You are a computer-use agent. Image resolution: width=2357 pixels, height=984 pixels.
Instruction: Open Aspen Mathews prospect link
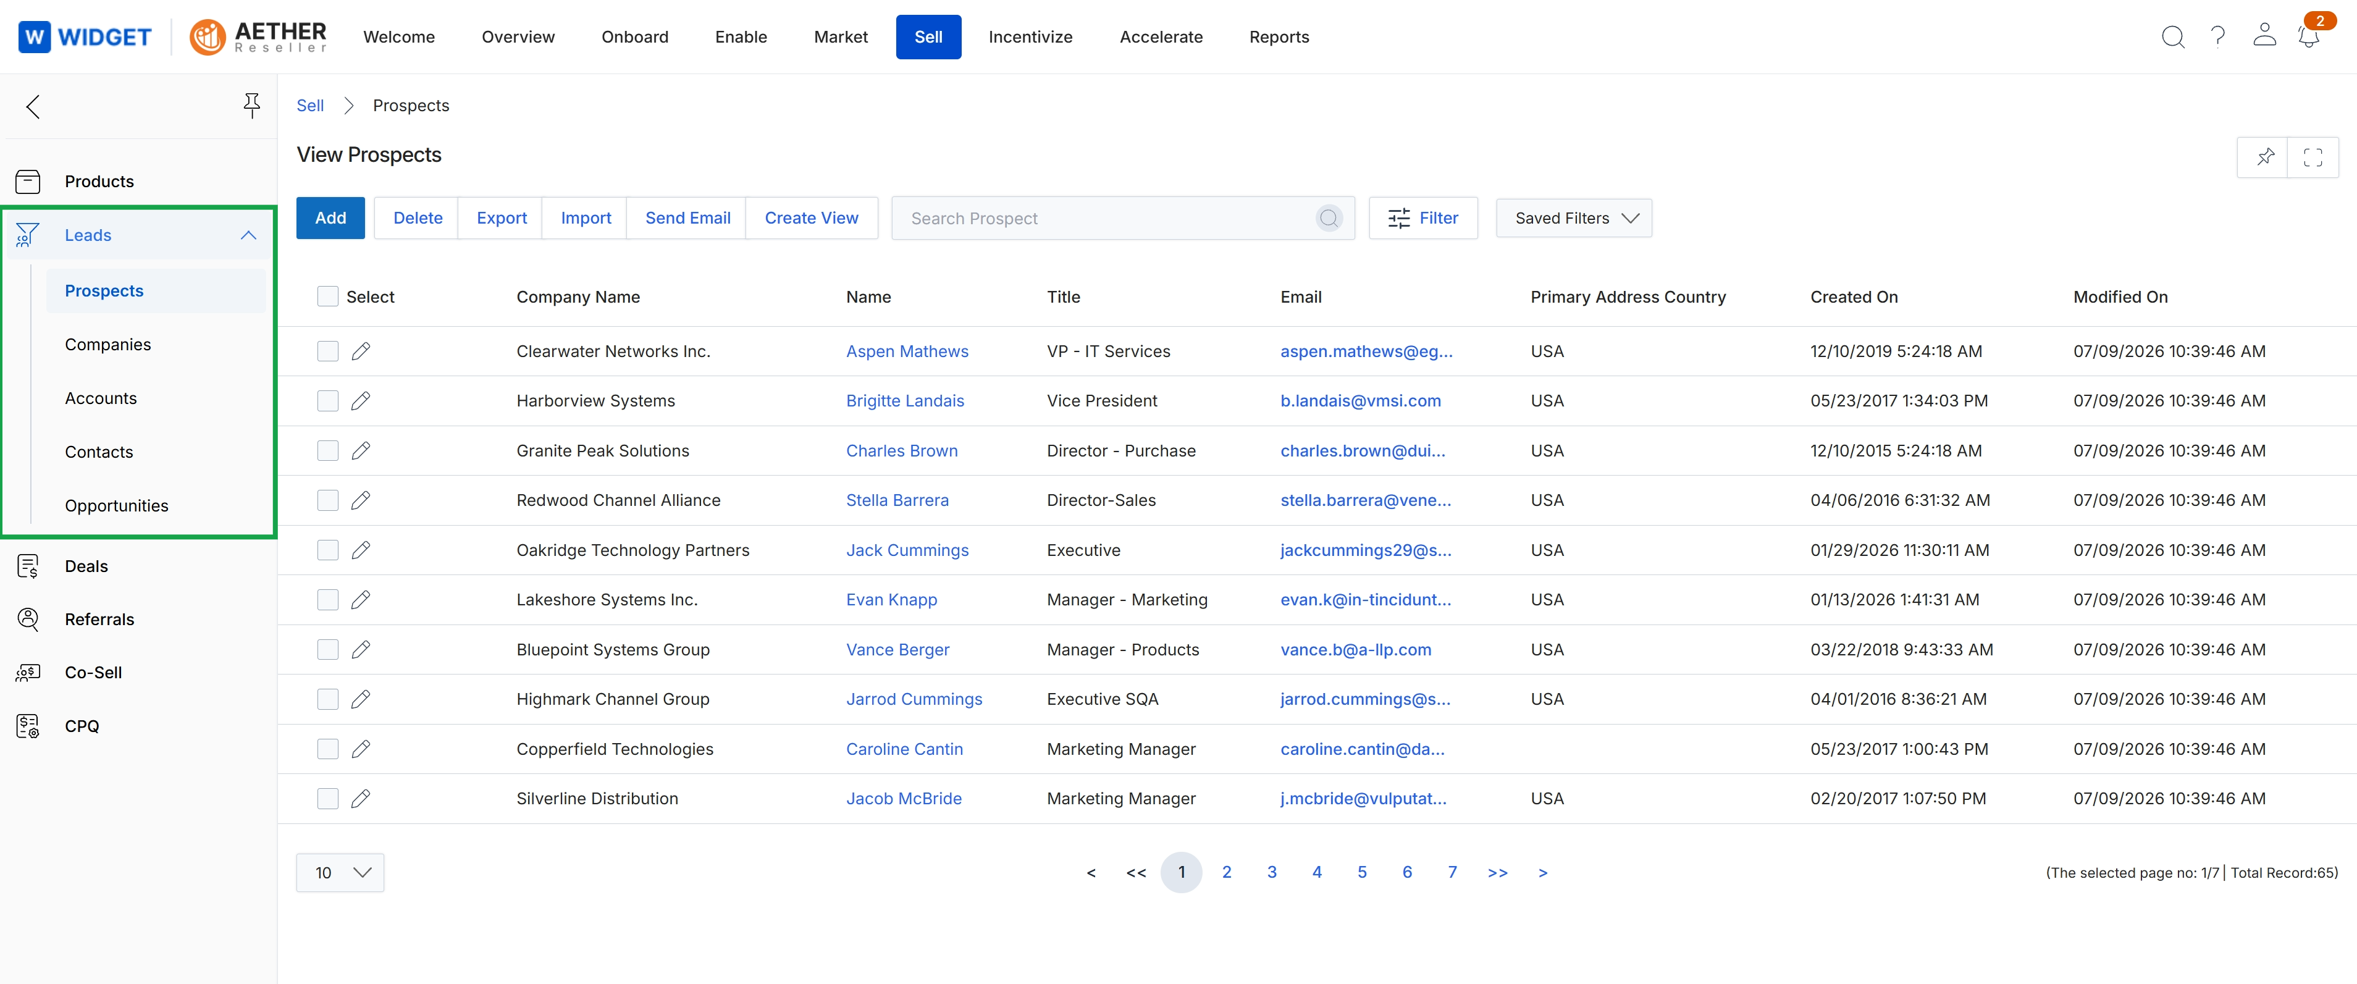click(907, 351)
